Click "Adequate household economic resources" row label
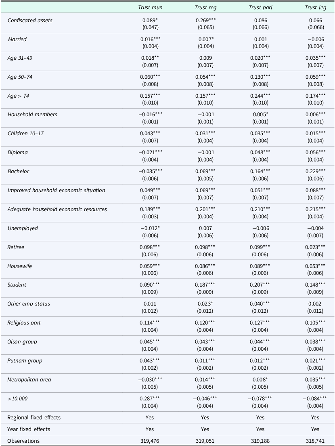 57,209
